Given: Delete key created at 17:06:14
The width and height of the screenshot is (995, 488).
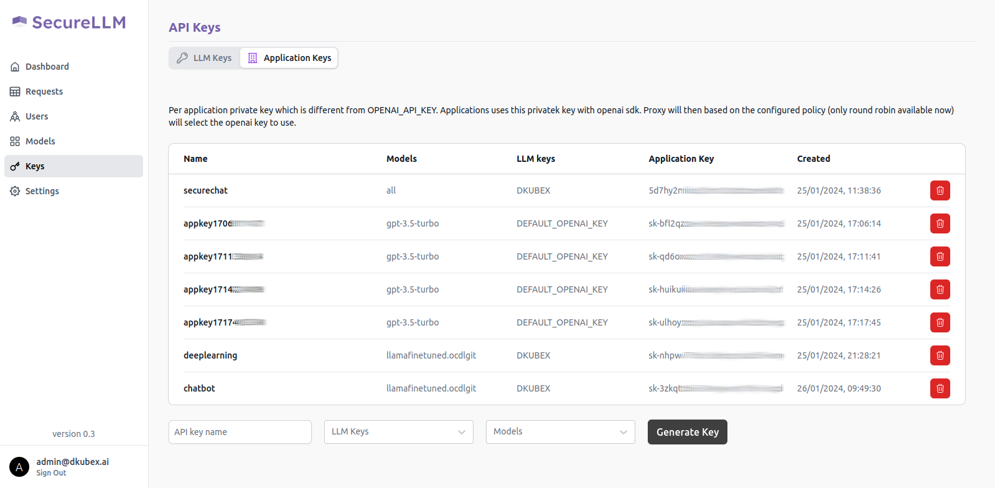Looking at the screenshot, I should coord(940,223).
